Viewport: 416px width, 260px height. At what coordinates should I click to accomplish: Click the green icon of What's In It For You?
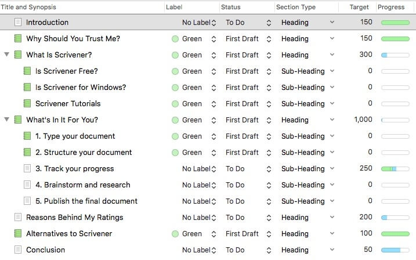click(18, 120)
